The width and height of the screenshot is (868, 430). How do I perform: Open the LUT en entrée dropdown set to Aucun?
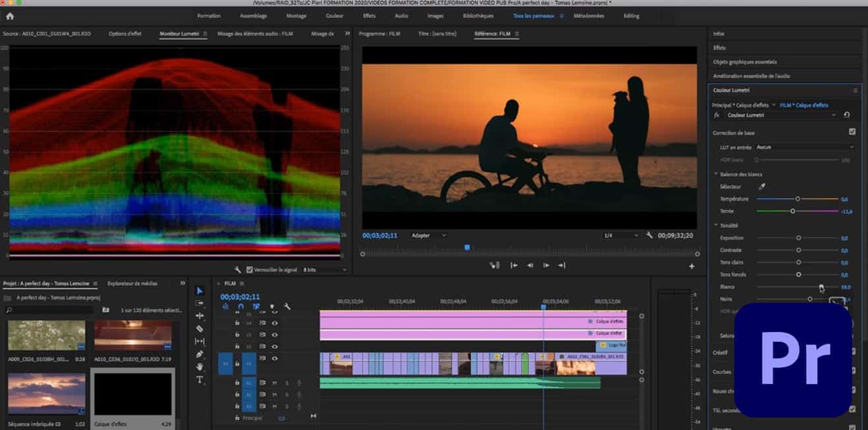[804, 148]
